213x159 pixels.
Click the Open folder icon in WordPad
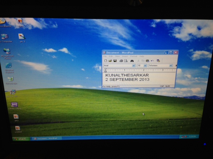(x=110, y=61)
